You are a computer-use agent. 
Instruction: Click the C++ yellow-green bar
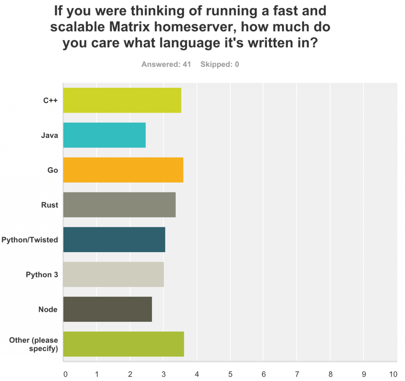pos(122,100)
